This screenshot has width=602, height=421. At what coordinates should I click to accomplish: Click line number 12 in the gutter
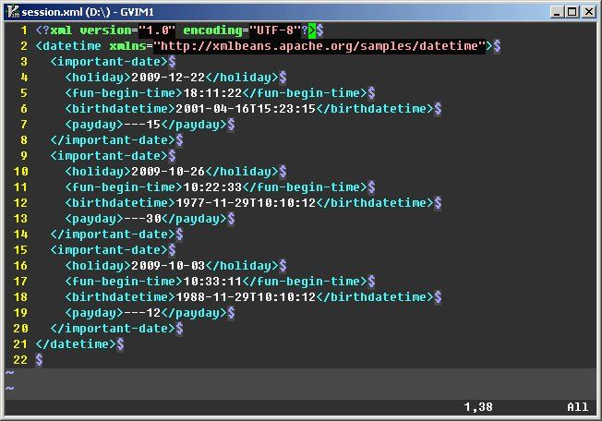tap(20, 203)
